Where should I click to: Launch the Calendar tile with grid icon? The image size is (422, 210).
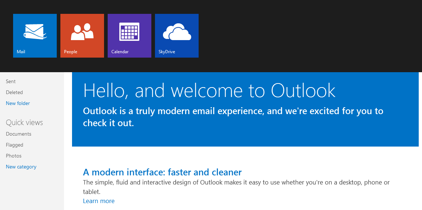130,36
